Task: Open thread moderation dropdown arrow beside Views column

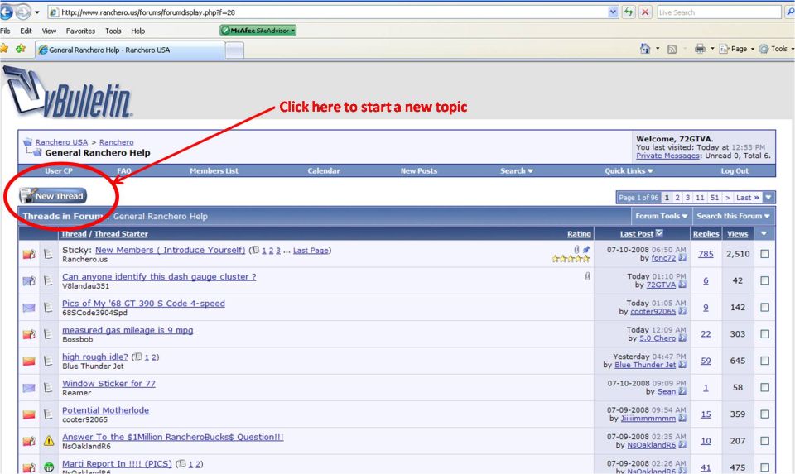Action: [x=764, y=233]
